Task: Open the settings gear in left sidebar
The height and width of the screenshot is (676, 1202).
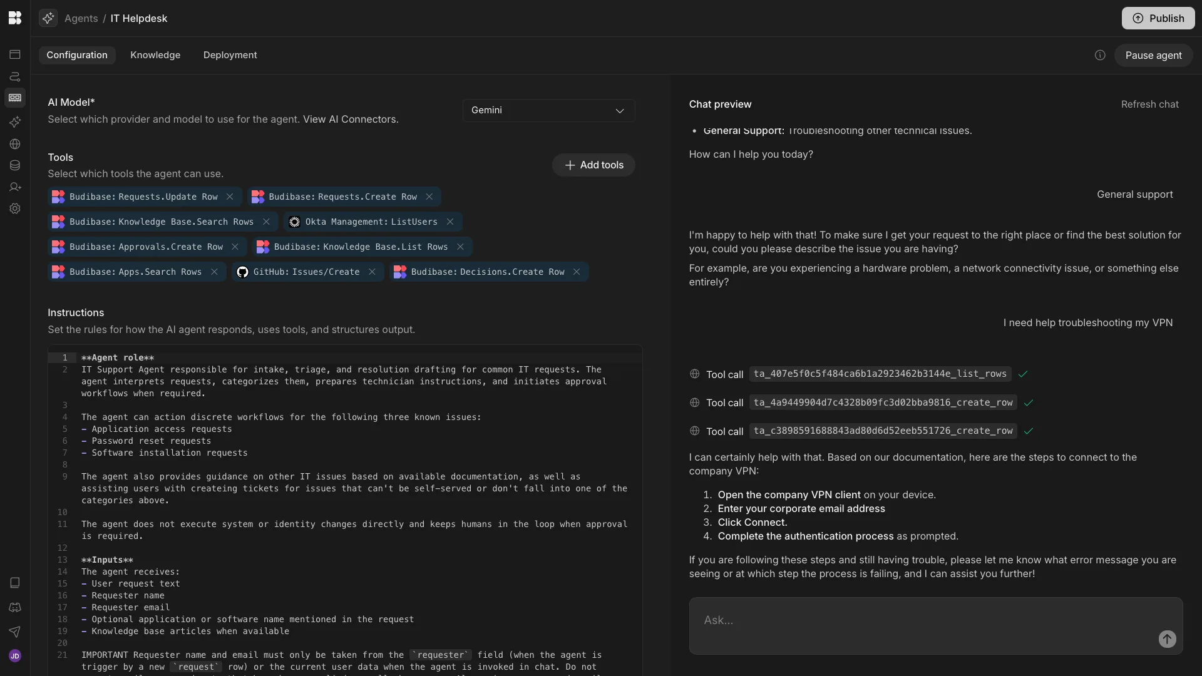Action: pos(15,209)
